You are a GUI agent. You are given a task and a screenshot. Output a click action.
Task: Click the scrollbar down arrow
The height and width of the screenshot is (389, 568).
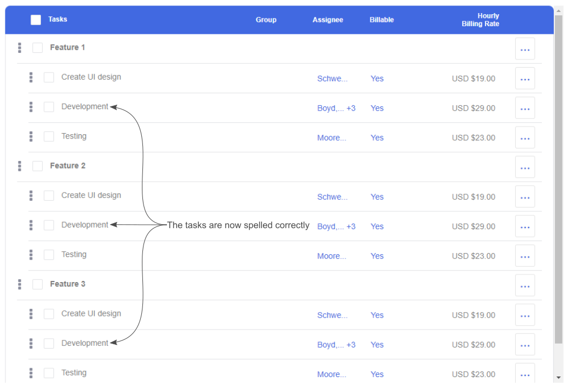tap(559, 378)
